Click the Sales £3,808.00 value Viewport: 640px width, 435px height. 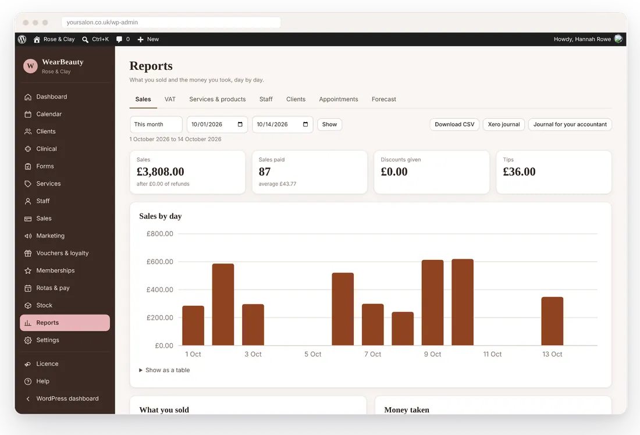pyautogui.click(x=160, y=172)
